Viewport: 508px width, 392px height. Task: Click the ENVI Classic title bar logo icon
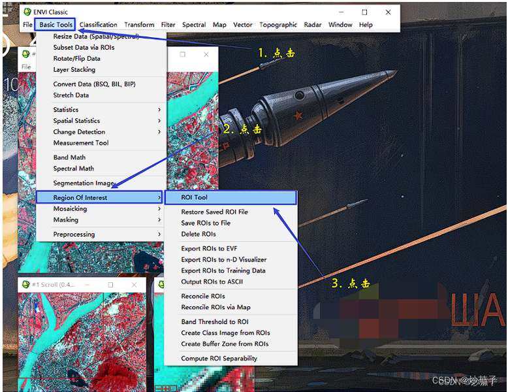coord(27,12)
